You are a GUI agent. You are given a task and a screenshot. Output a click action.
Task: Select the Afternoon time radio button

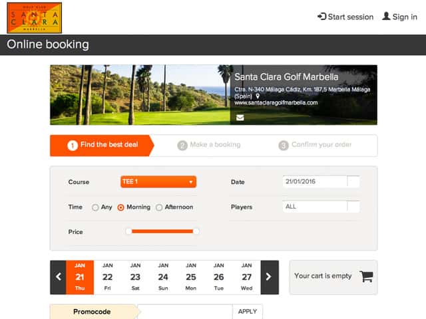159,207
